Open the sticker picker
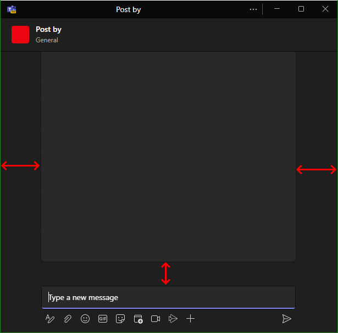 (120, 319)
